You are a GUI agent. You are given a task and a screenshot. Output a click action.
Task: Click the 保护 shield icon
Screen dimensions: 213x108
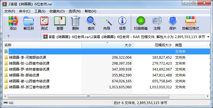pos(172,23)
